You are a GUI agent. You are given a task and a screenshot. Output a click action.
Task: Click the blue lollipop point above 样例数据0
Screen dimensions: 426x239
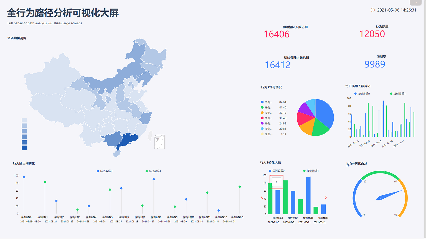[24, 177]
